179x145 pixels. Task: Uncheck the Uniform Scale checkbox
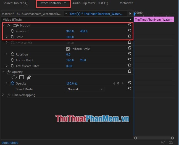(x=68, y=49)
